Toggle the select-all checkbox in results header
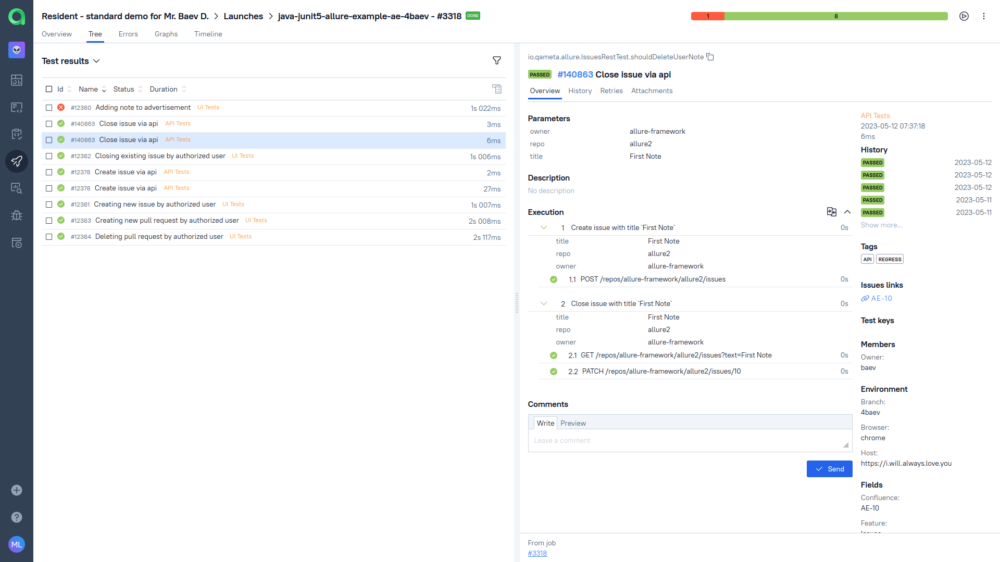Viewport: 1000px width, 562px height. coord(49,89)
